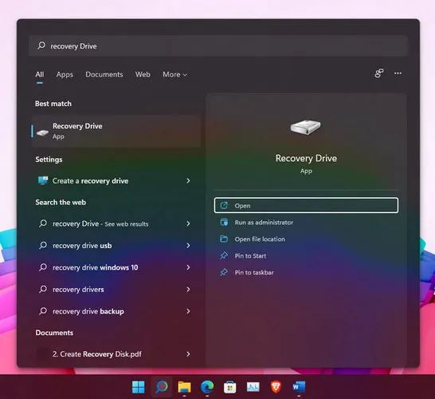Expand chevron for recovery drive windows 10
Image resolution: width=435 pixels, height=399 pixels.
[x=188, y=267]
